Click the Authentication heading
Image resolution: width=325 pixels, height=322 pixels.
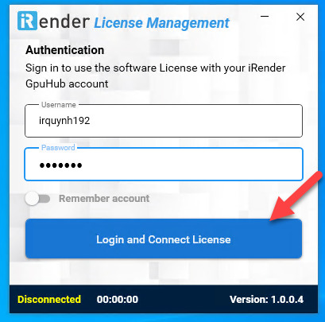click(65, 50)
